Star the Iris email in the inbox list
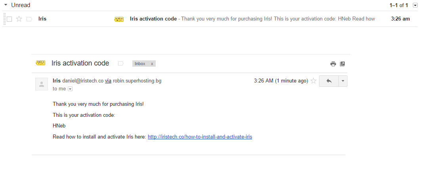422x193 pixels. click(x=19, y=19)
